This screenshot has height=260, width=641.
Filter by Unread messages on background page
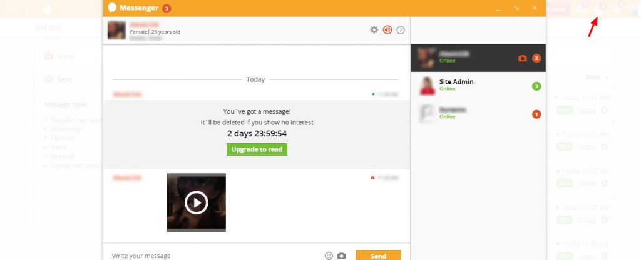coord(62,156)
